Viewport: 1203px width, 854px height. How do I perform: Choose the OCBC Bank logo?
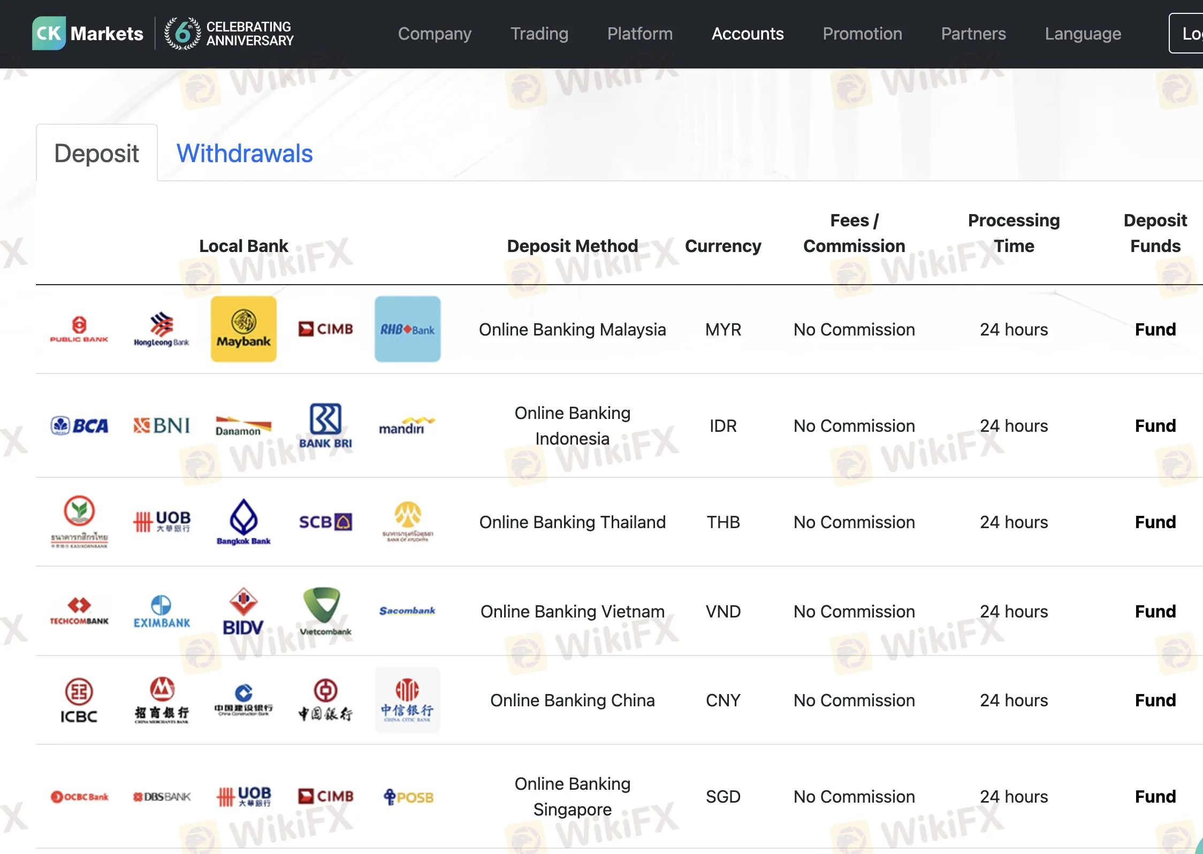pos(79,797)
